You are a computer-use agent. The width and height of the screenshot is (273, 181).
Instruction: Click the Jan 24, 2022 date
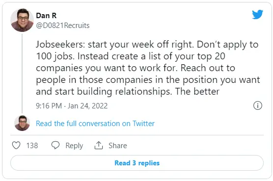87,106
